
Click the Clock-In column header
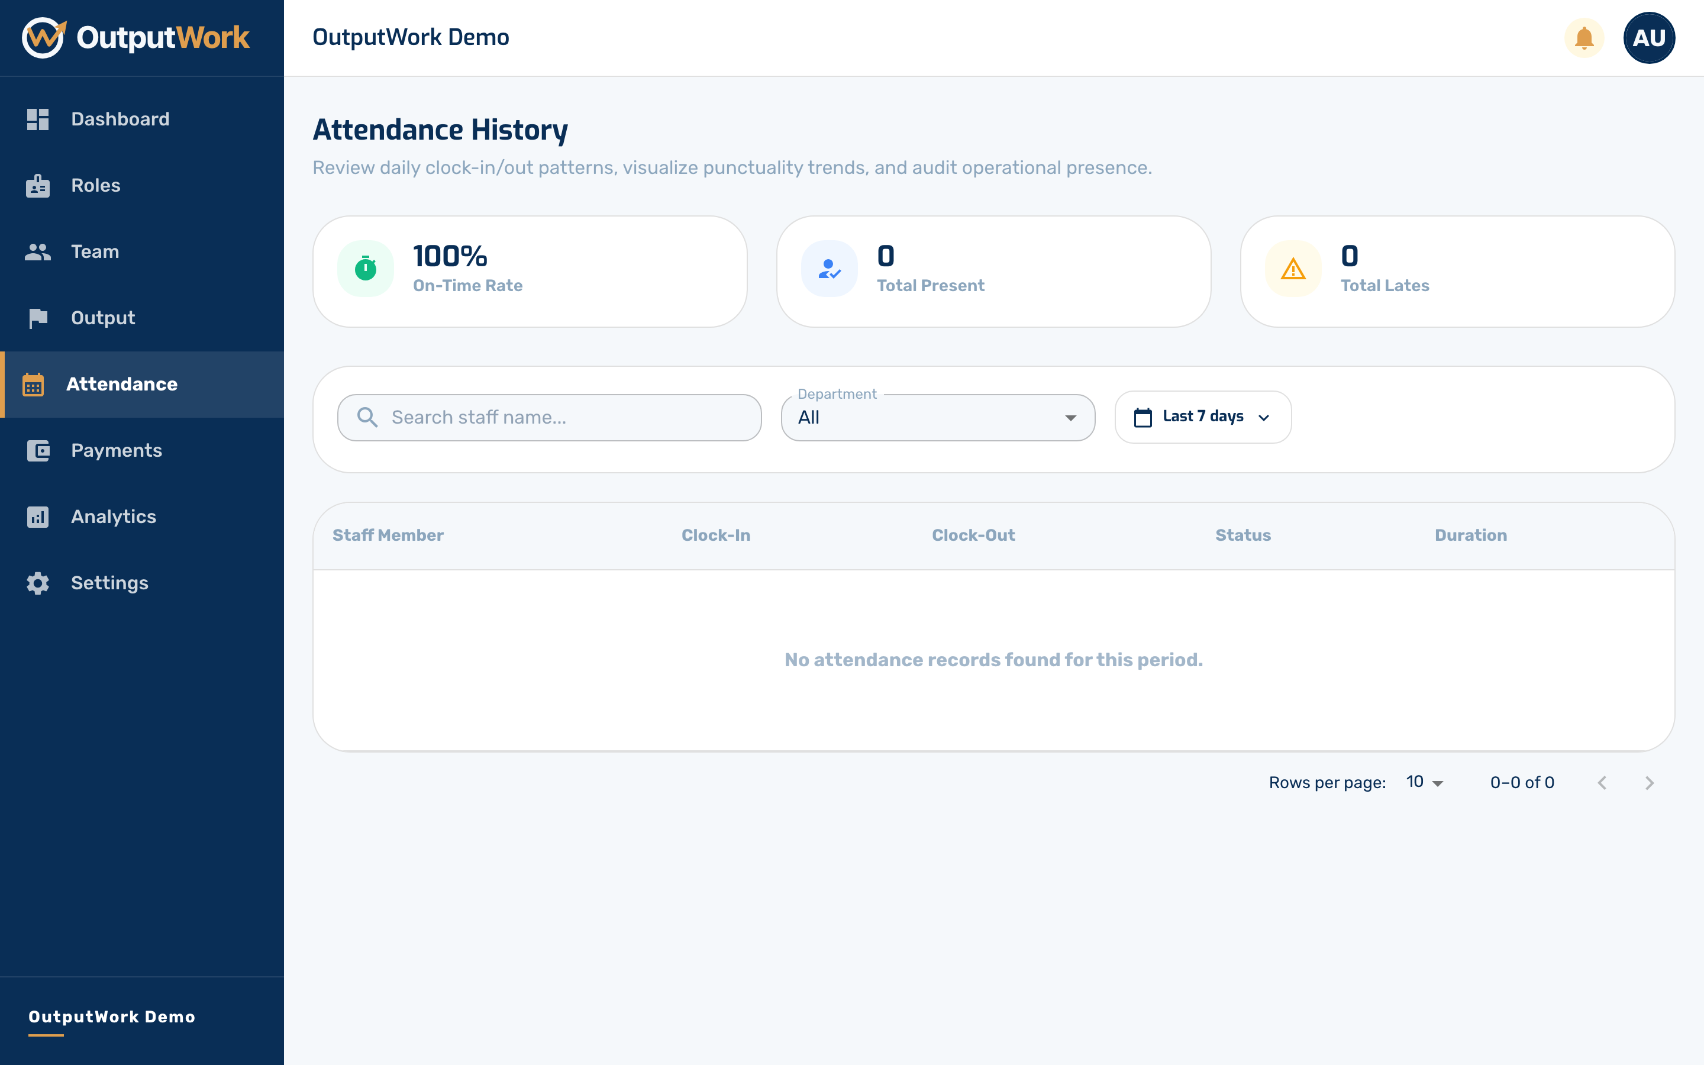click(715, 535)
